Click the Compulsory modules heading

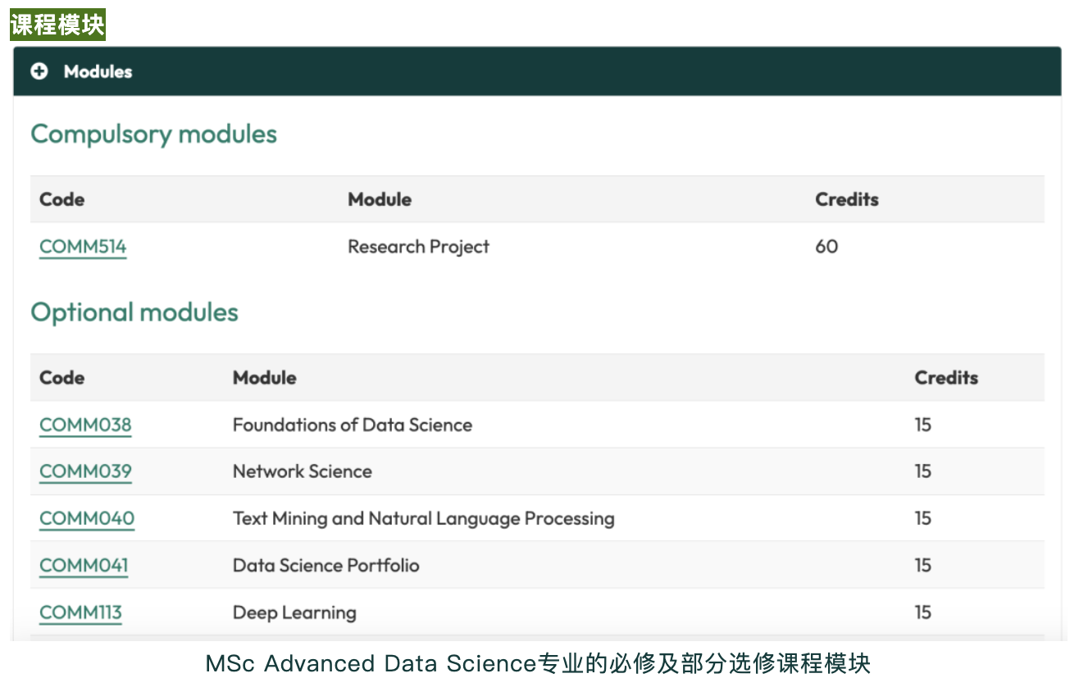pos(153,134)
